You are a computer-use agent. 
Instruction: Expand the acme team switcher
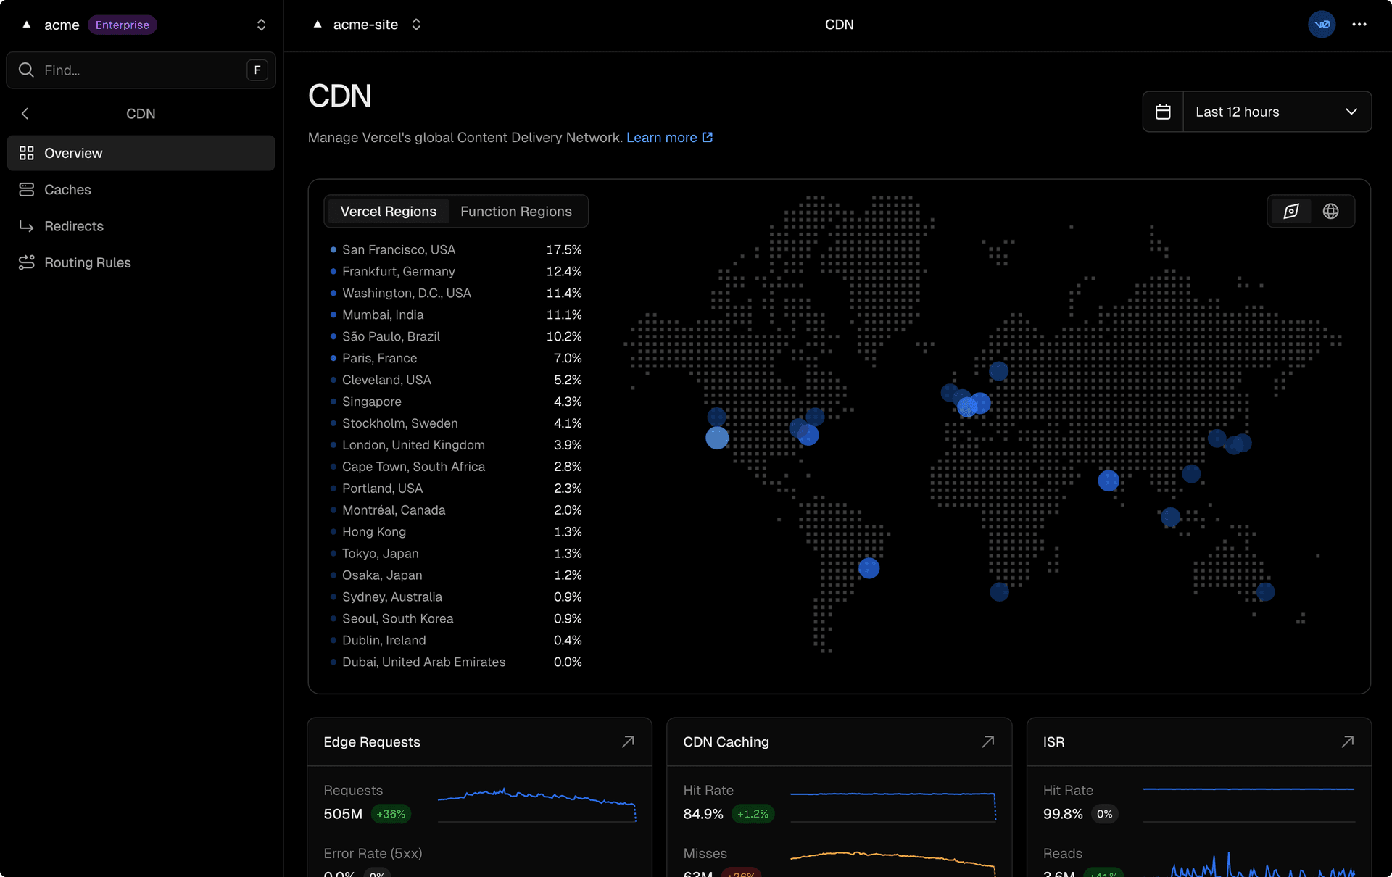coord(261,25)
